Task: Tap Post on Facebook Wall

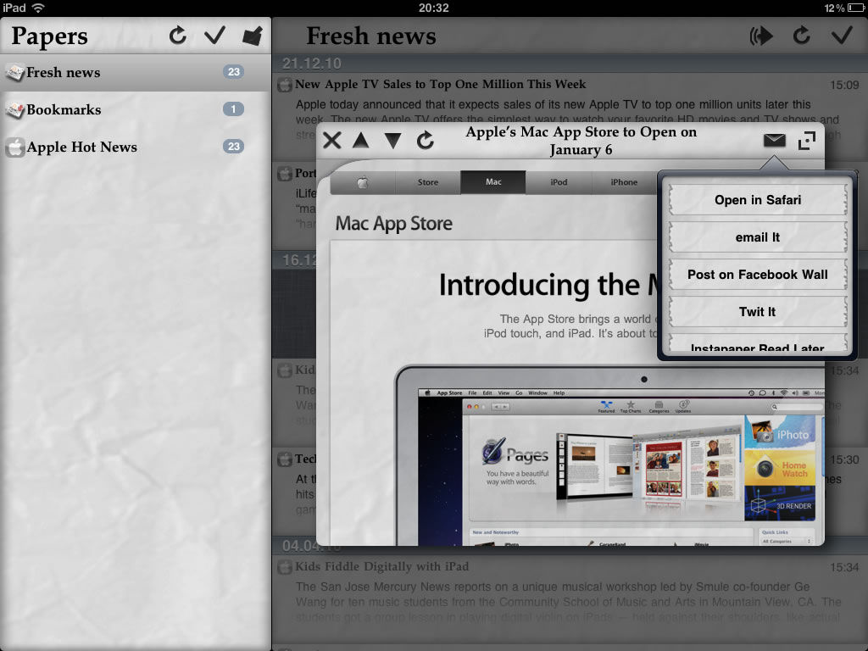Action: (757, 274)
